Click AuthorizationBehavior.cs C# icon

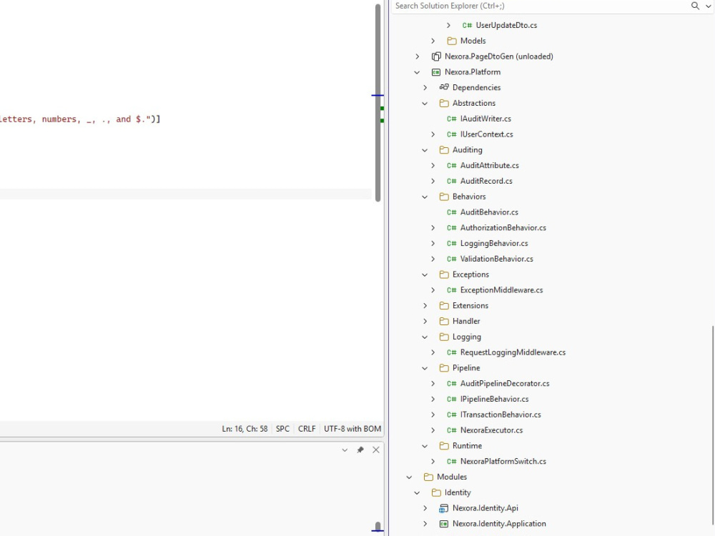click(x=451, y=228)
